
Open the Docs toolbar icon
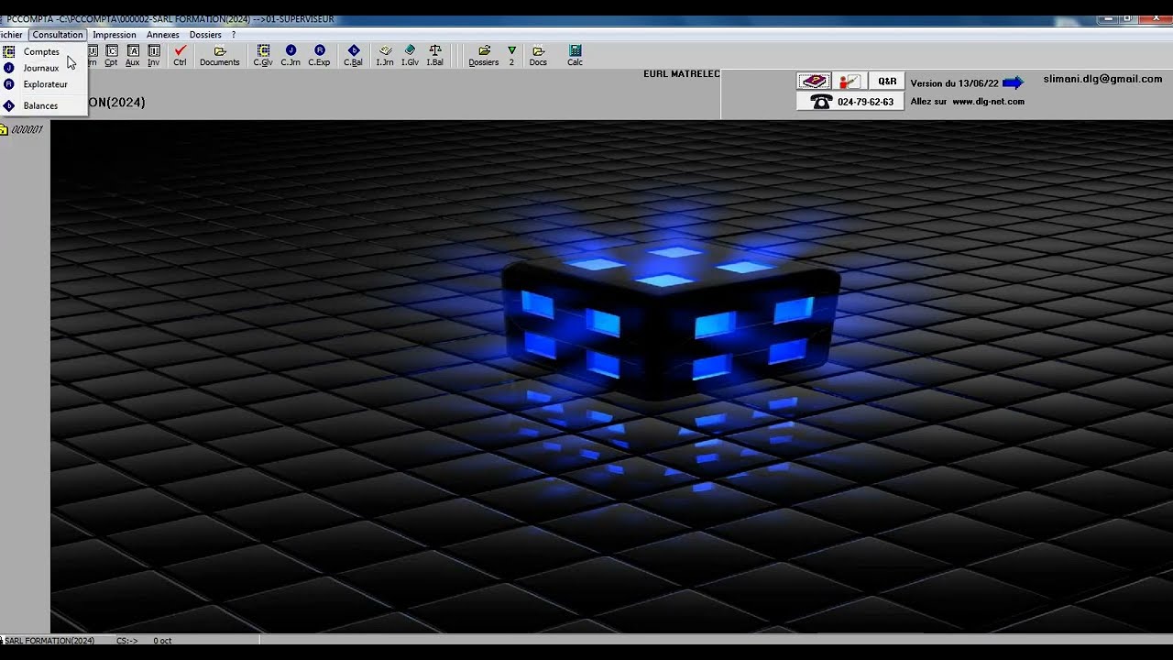pos(538,56)
